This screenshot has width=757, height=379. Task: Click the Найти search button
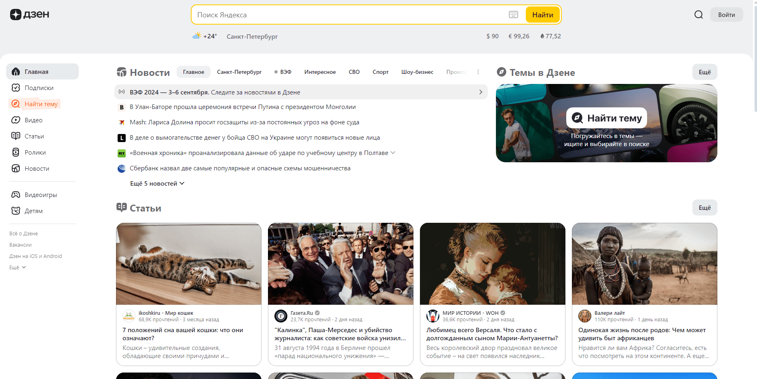pyautogui.click(x=542, y=14)
